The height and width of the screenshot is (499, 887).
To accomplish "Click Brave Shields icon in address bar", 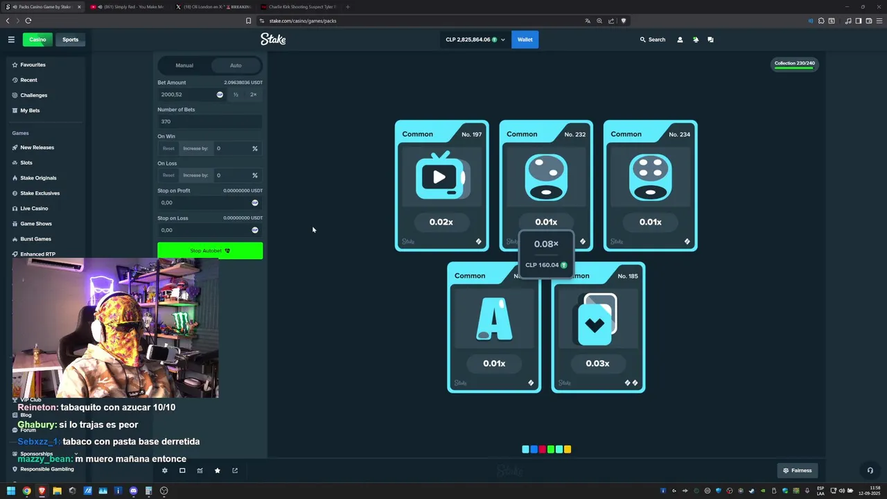I will tap(623, 21).
